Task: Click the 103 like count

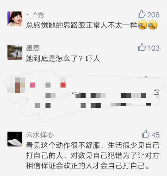Action: (154, 48)
